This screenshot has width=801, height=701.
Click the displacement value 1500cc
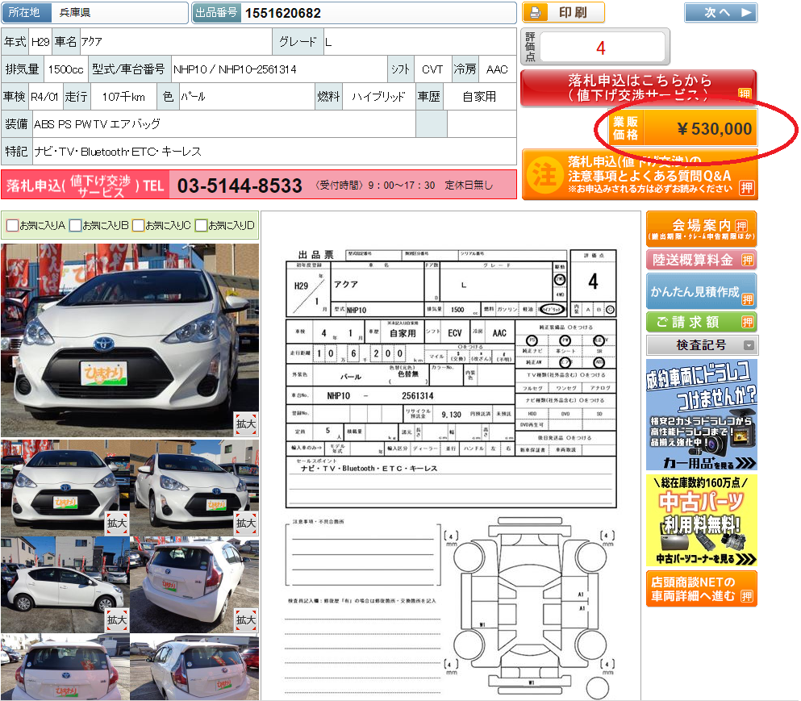point(65,69)
